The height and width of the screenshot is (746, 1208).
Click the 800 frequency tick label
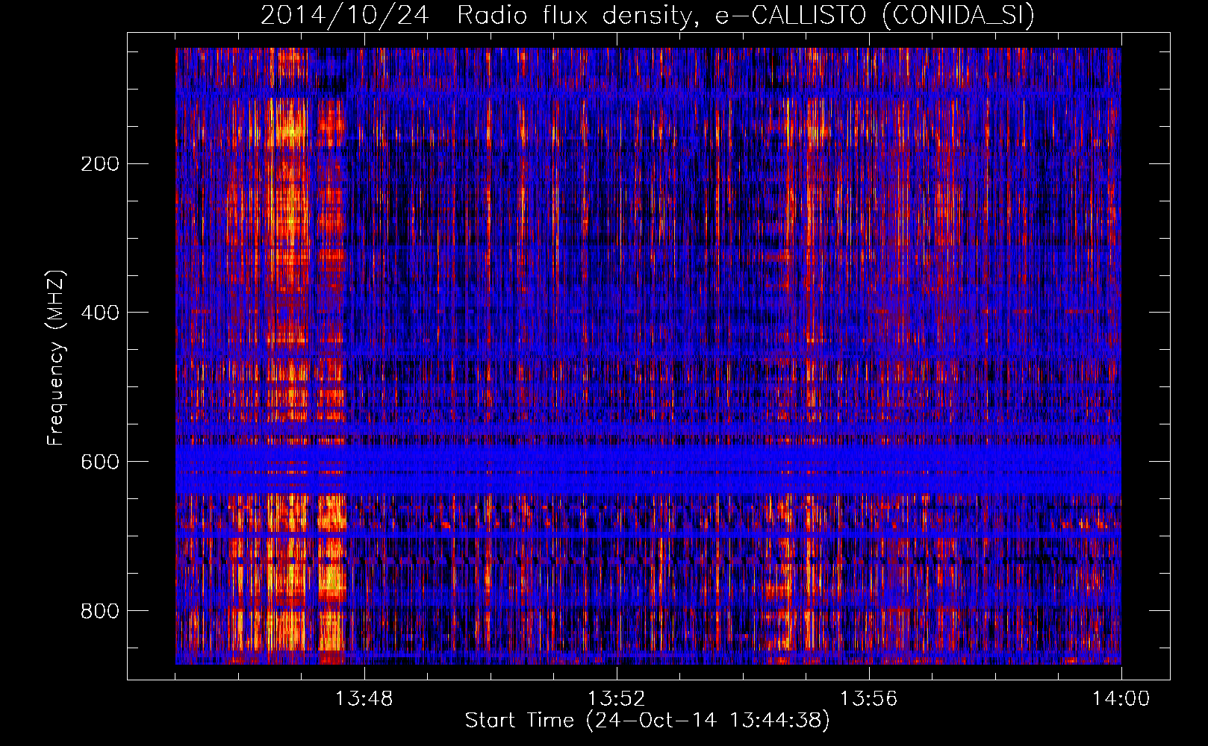point(100,612)
